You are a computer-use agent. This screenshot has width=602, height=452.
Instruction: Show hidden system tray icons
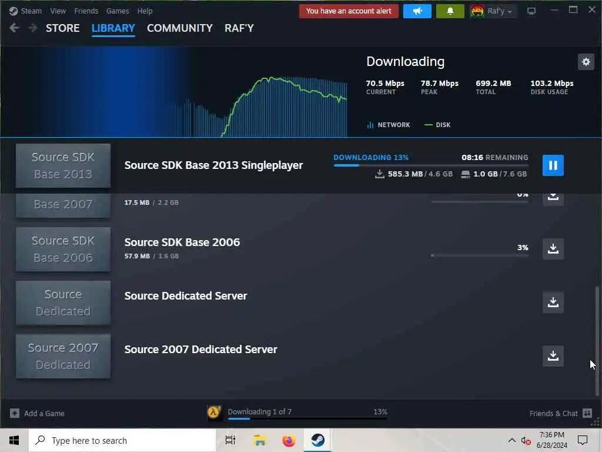[x=512, y=440]
